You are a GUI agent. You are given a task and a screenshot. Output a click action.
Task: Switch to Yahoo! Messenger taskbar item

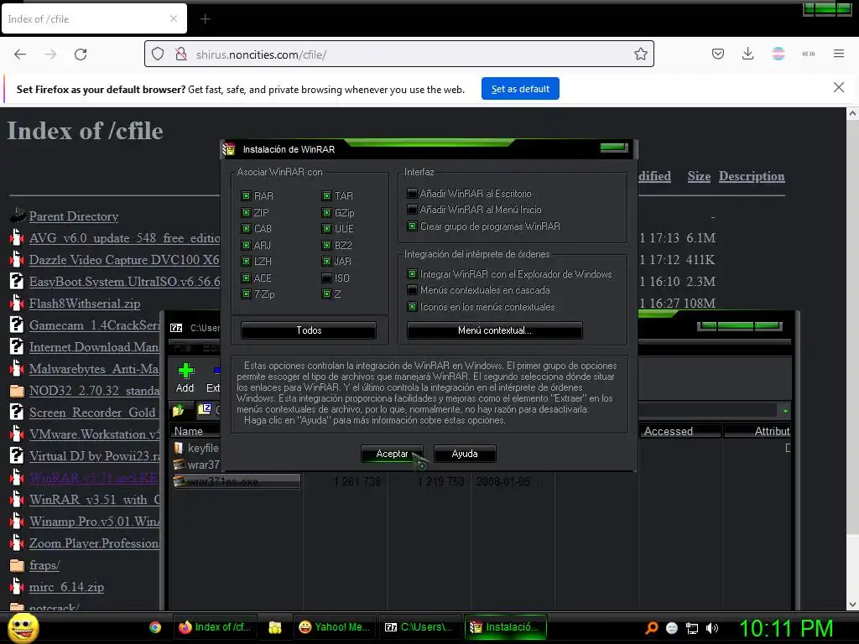[x=334, y=627]
